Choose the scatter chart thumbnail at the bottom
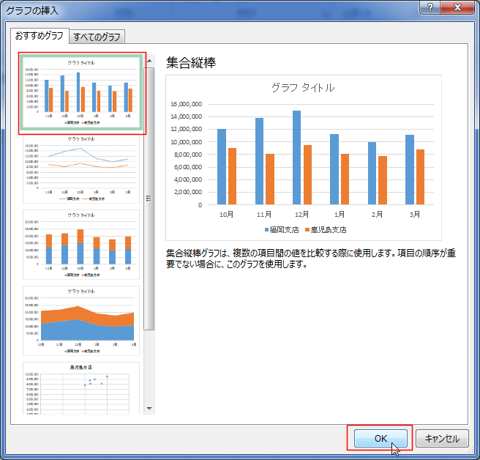 coord(81,388)
